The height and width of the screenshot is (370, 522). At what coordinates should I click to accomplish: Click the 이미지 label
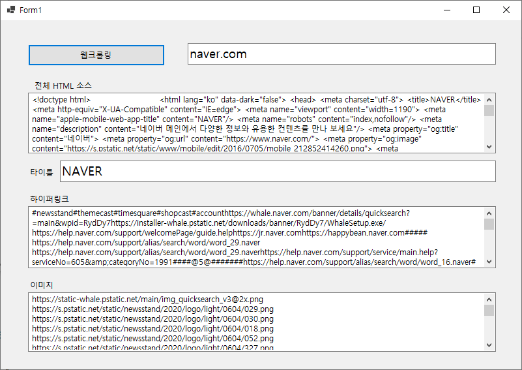(42, 285)
